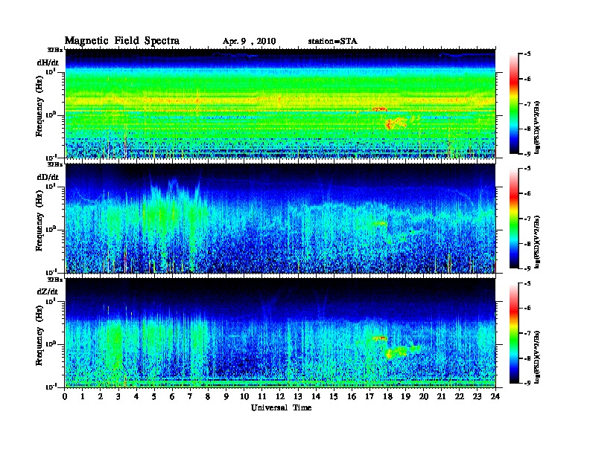Image resolution: width=590 pixels, height=455 pixels.
Task: Click the date "Apr. 9, 2010"
Action: (x=249, y=42)
